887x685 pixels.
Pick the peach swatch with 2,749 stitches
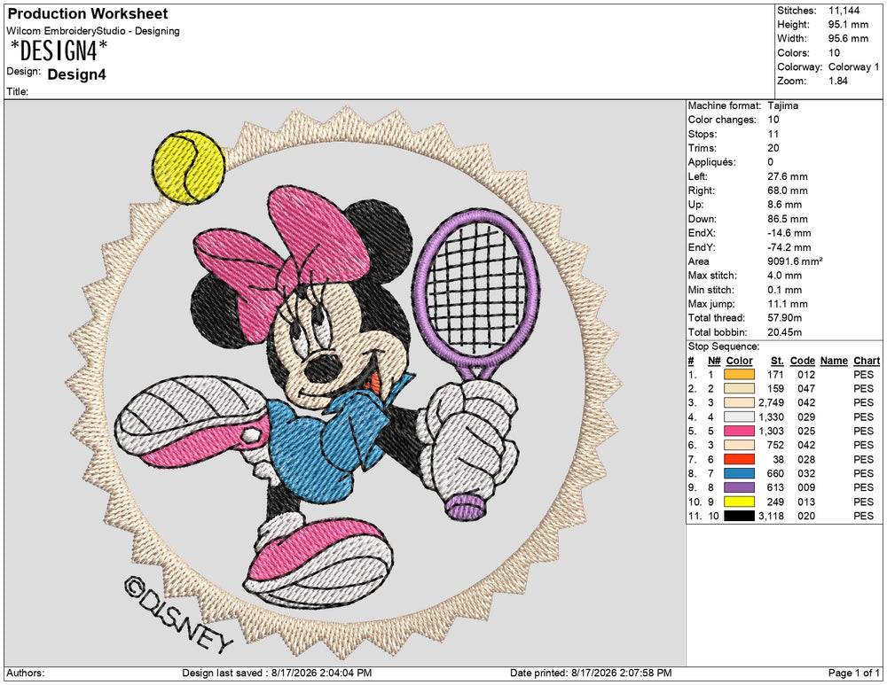[740, 402]
